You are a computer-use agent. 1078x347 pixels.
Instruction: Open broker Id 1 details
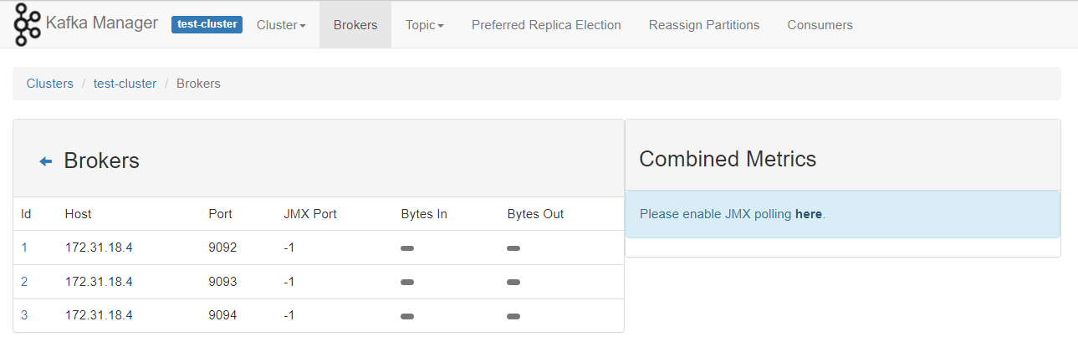24,247
